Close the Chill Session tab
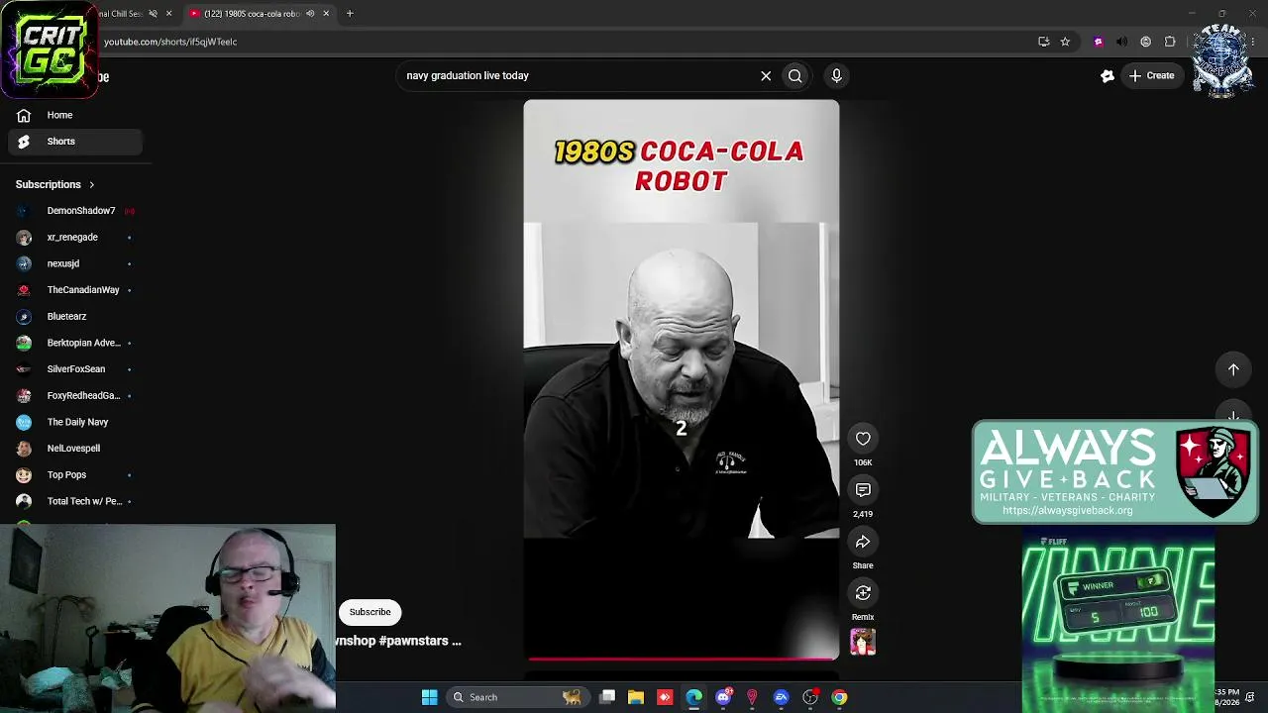This screenshot has height=713, width=1268. [x=168, y=14]
